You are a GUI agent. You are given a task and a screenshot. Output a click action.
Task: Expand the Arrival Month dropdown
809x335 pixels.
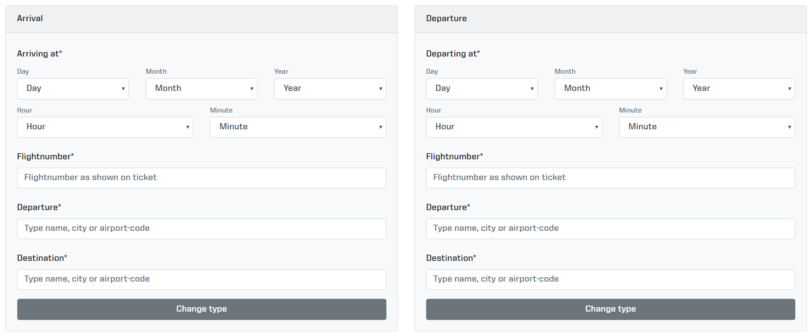201,89
